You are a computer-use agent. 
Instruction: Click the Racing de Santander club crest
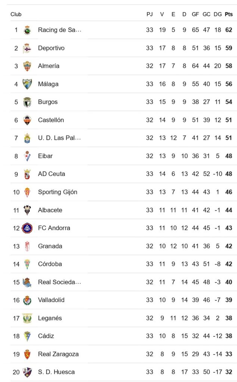pyautogui.click(x=27, y=30)
